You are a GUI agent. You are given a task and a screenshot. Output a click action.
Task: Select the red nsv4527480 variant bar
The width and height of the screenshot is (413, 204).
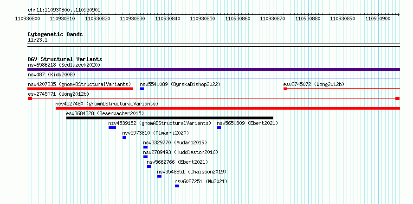pos(228,108)
